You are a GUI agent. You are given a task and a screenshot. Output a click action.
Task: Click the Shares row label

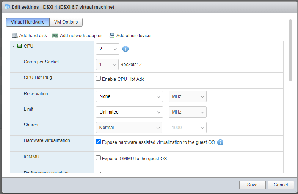(31, 125)
